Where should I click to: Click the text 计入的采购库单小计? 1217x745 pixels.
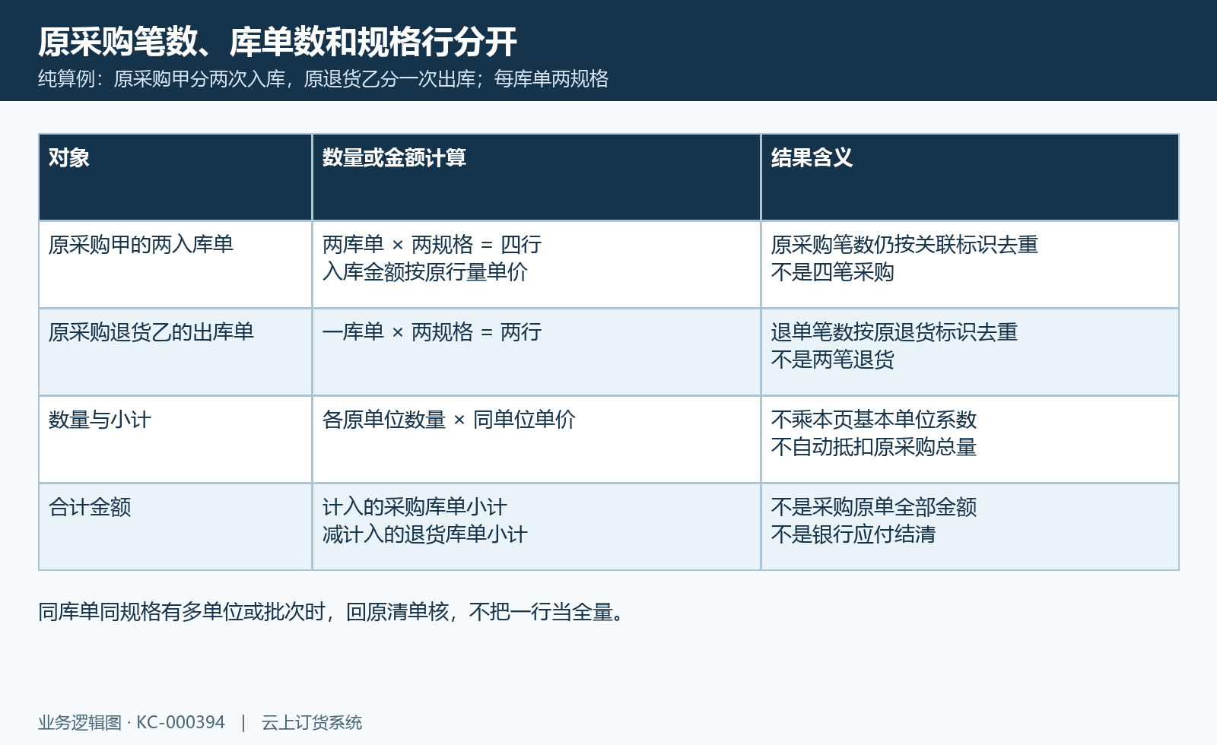[x=415, y=507]
